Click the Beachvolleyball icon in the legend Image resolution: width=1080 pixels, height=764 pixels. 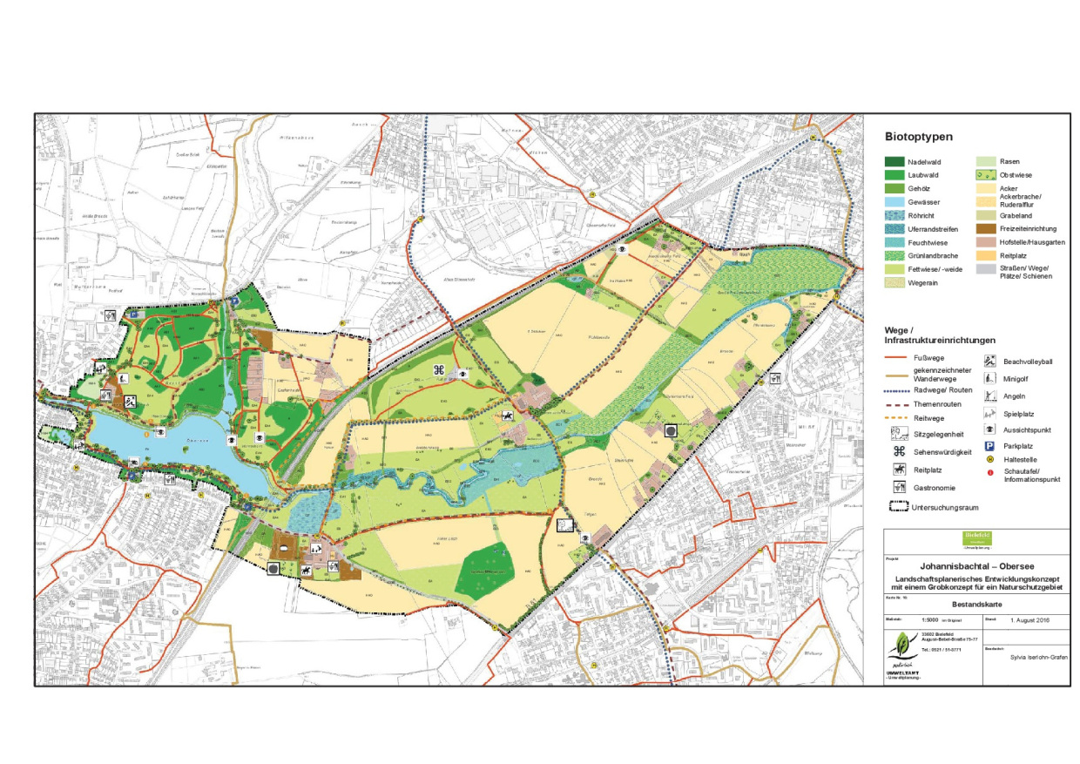click(x=990, y=360)
